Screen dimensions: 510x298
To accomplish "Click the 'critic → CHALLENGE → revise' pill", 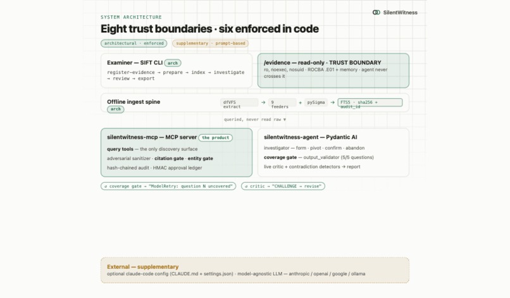I will [x=283, y=186].
